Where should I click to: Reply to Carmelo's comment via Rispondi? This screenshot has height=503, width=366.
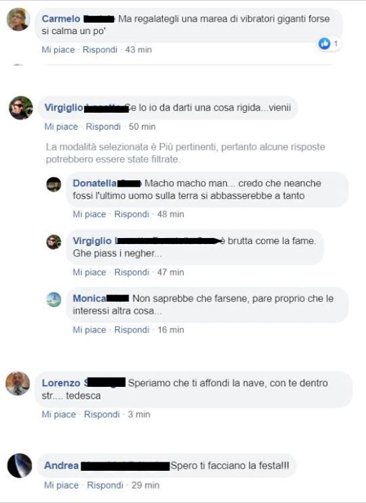[100, 50]
